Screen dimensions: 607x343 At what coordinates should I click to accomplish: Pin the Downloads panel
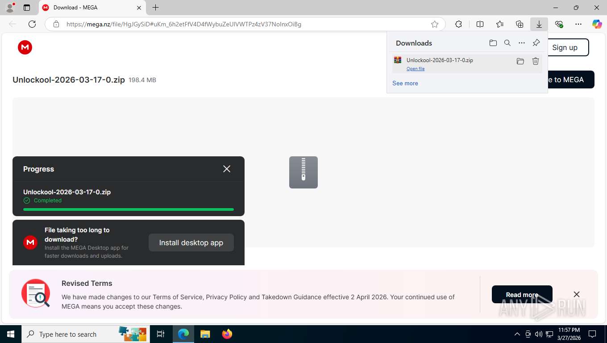point(536,43)
